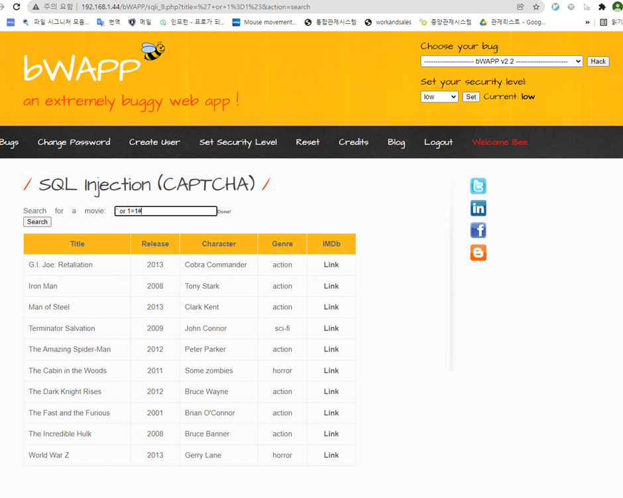
Task: Open IMDb Link for The Fast and the Furious
Action: (331, 413)
